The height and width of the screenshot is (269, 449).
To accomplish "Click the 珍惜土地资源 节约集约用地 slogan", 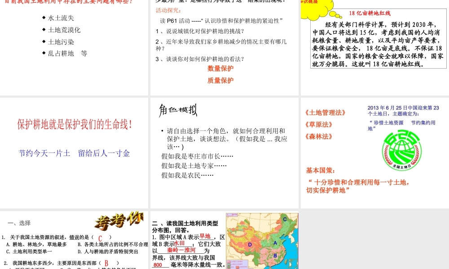I will pos(402,126).
